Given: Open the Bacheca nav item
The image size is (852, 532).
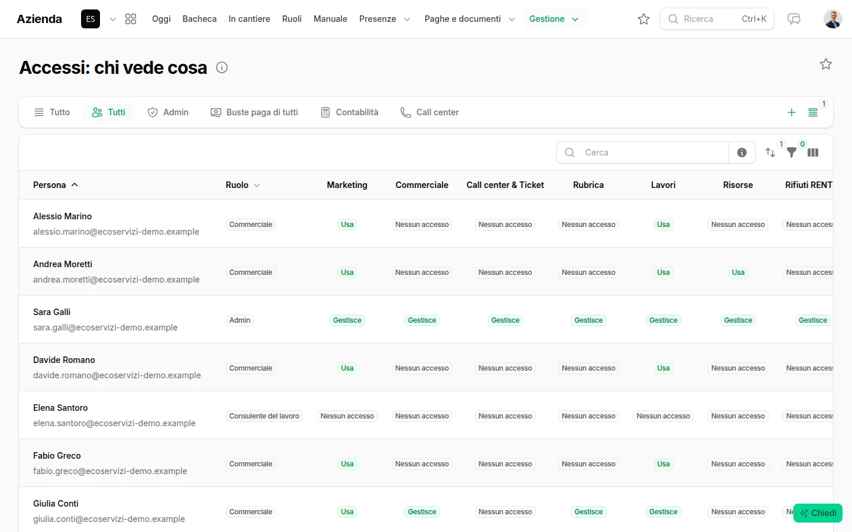Looking at the screenshot, I should 199,19.
